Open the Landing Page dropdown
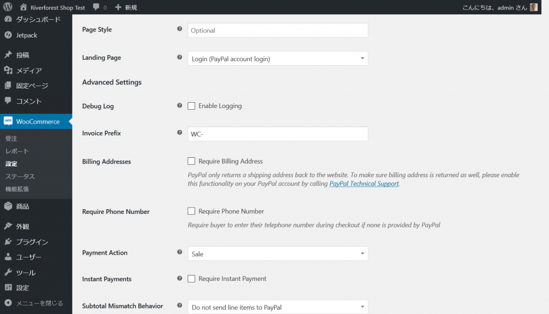This screenshot has height=314, width=549. [278, 58]
